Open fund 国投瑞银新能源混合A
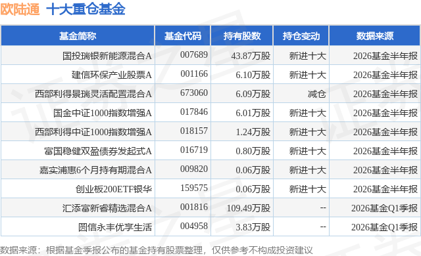Image resolution: width=421 pixels, height=256 pixels. point(107,56)
